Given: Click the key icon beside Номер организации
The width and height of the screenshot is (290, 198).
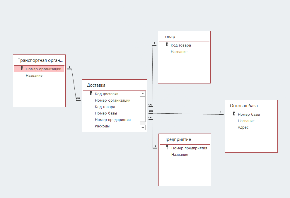Looking at the screenshot, I should [x=22, y=68].
